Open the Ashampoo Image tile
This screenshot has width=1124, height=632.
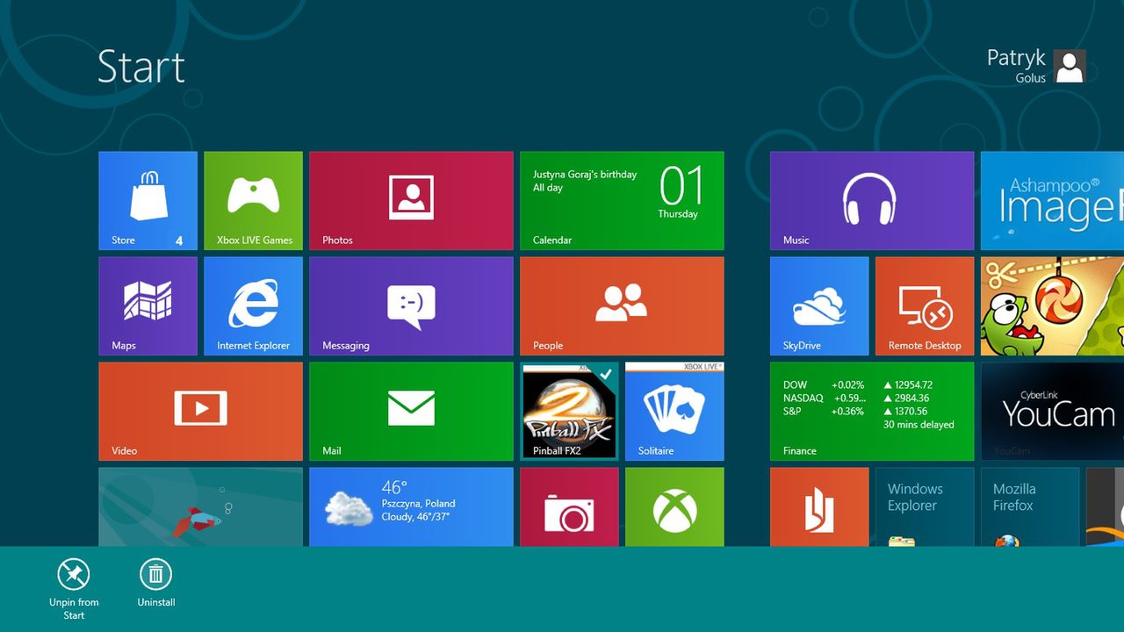[1052, 201]
